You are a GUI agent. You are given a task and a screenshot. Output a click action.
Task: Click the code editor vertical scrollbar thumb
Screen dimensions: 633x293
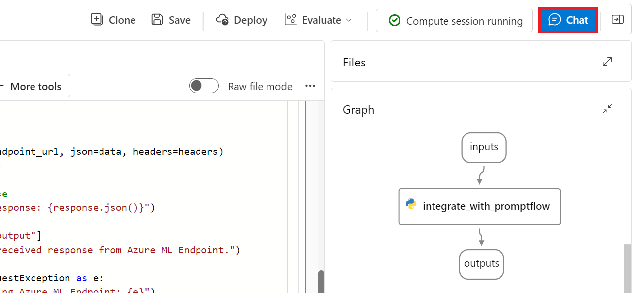point(321,281)
